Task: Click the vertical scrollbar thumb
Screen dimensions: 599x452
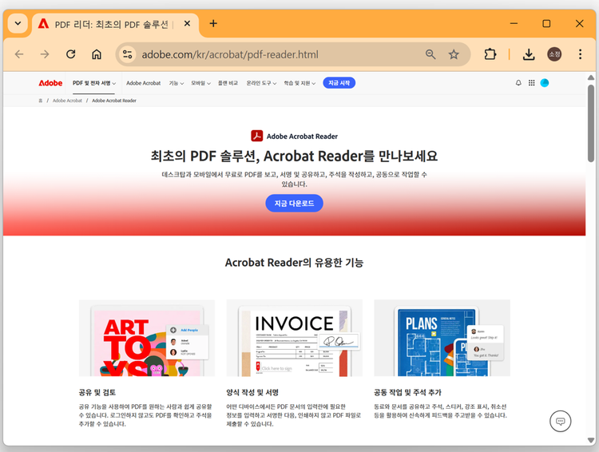Action: pyautogui.click(x=590, y=123)
